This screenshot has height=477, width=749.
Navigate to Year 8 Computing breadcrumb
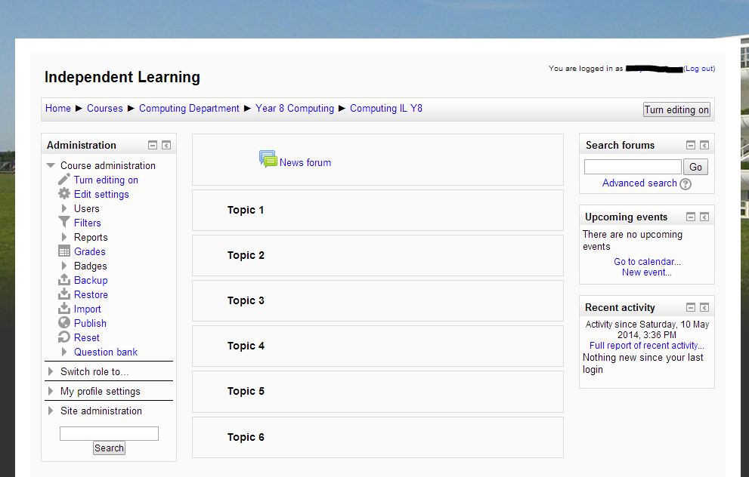[x=295, y=108]
